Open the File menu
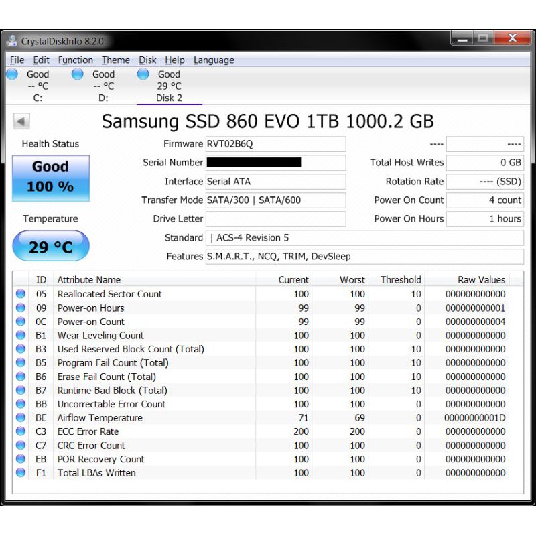This screenshot has height=536, width=536. 17,60
